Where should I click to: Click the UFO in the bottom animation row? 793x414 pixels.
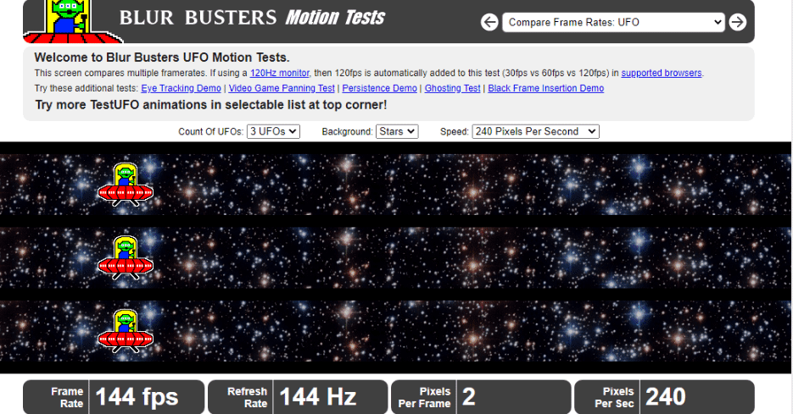pos(126,331)
